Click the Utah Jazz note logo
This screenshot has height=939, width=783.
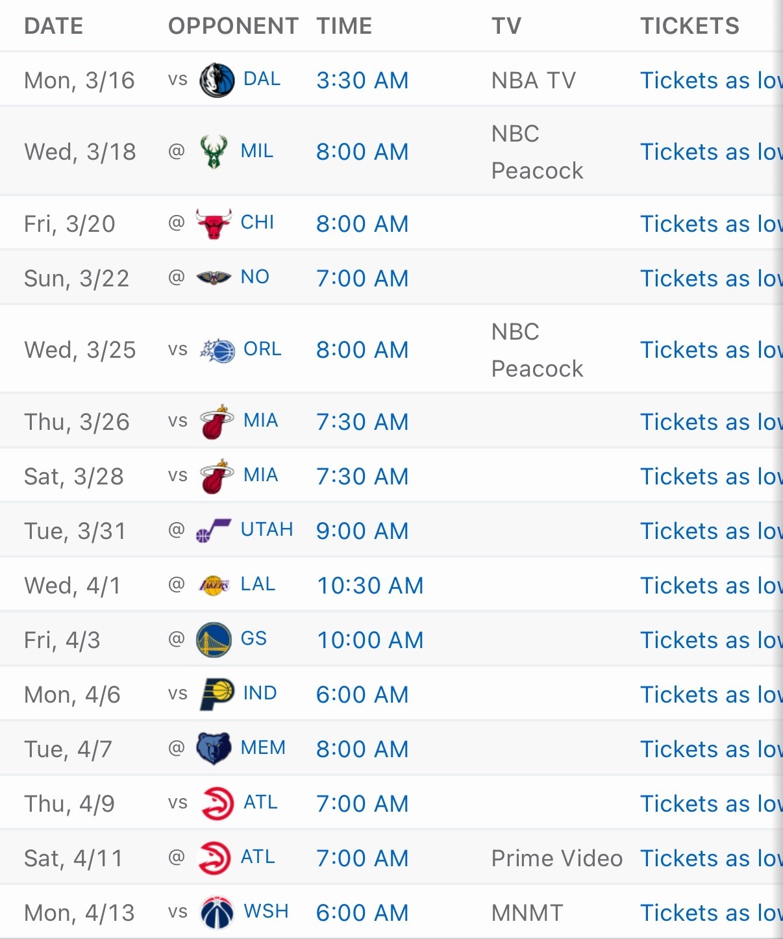214,531
